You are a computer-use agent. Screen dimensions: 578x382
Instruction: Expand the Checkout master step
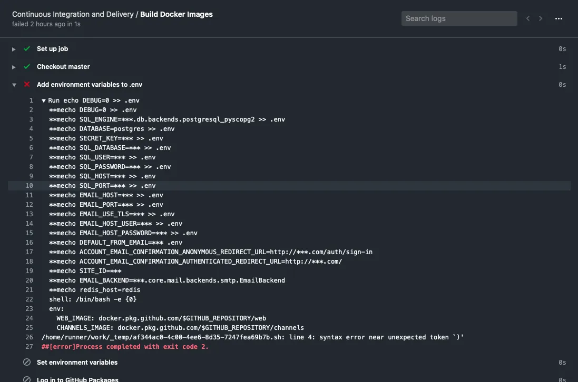coord(14,67)
